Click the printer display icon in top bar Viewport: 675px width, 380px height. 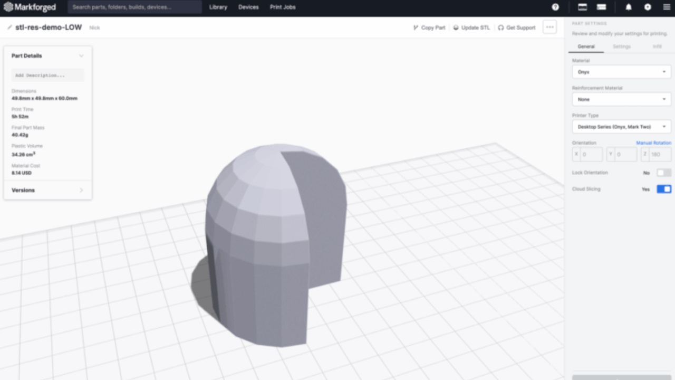pos(582,7)
